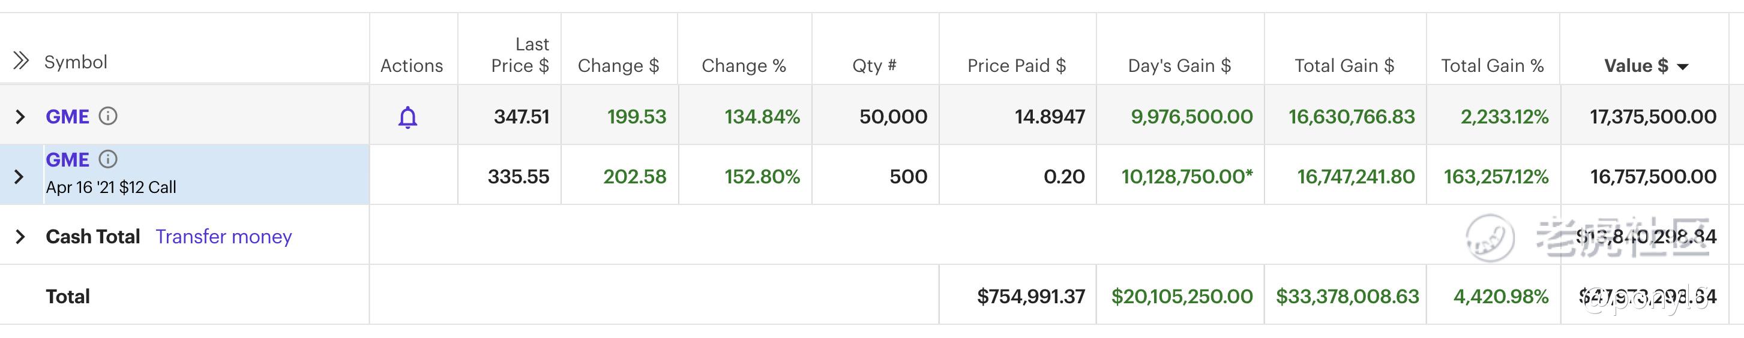1744x338 pixels.
Task: Sort by Change % column header
Action: point(744,65)
